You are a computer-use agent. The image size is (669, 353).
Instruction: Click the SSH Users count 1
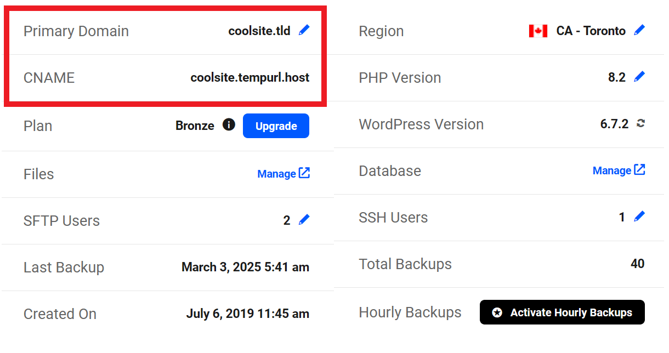tap(622, 218)
